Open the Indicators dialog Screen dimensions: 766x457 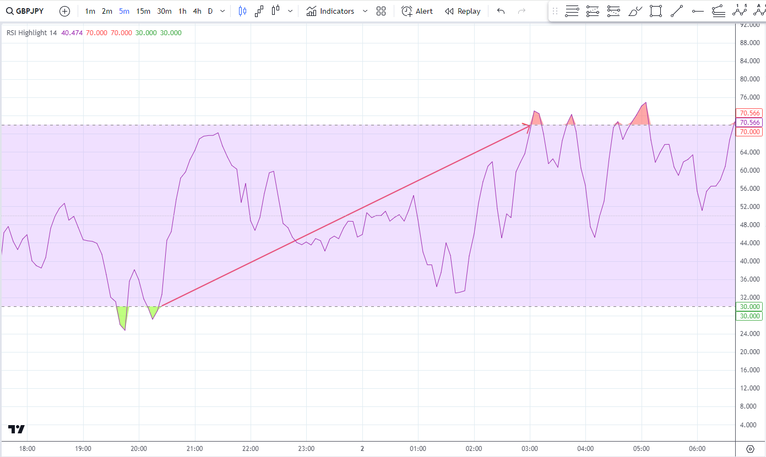(330, 11)
